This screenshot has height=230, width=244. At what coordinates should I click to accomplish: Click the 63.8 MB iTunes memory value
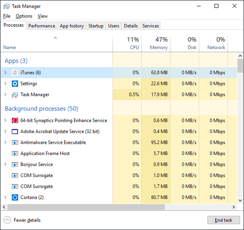(x=159, y=72)
